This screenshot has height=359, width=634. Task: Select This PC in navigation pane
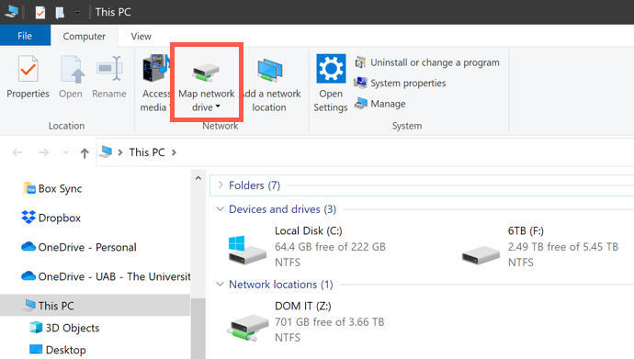pyautogui.click(x=95, y=306)
